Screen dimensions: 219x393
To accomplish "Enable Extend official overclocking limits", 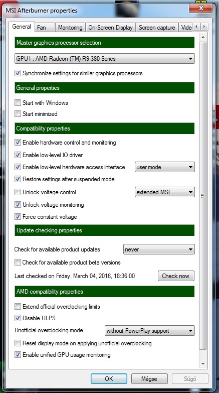I will click(x=18, y=307).
